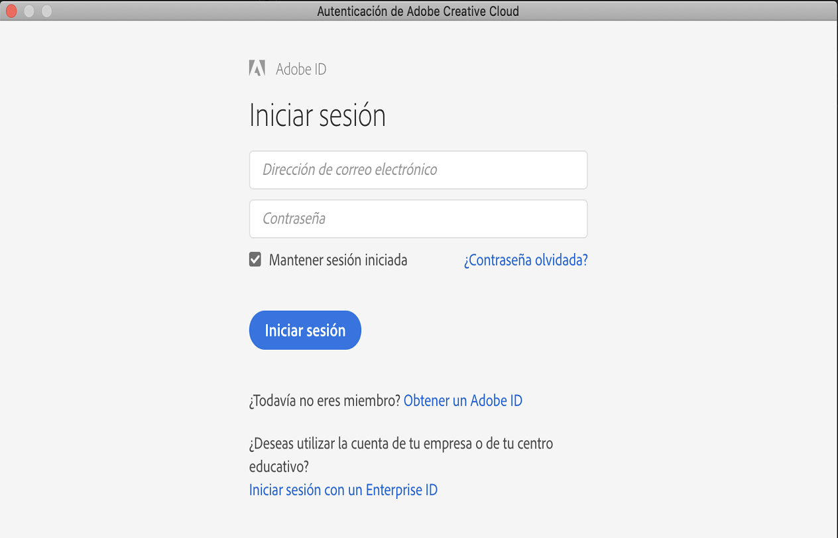Open Iniciar sesión con un Enterprise ID
This screenshot has height=538, width=838.
(x=343, y=490)
